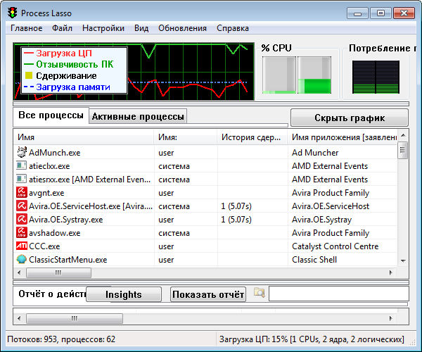
Task: Click the second CPU core usage meter
Action: (x=314, y=75)
